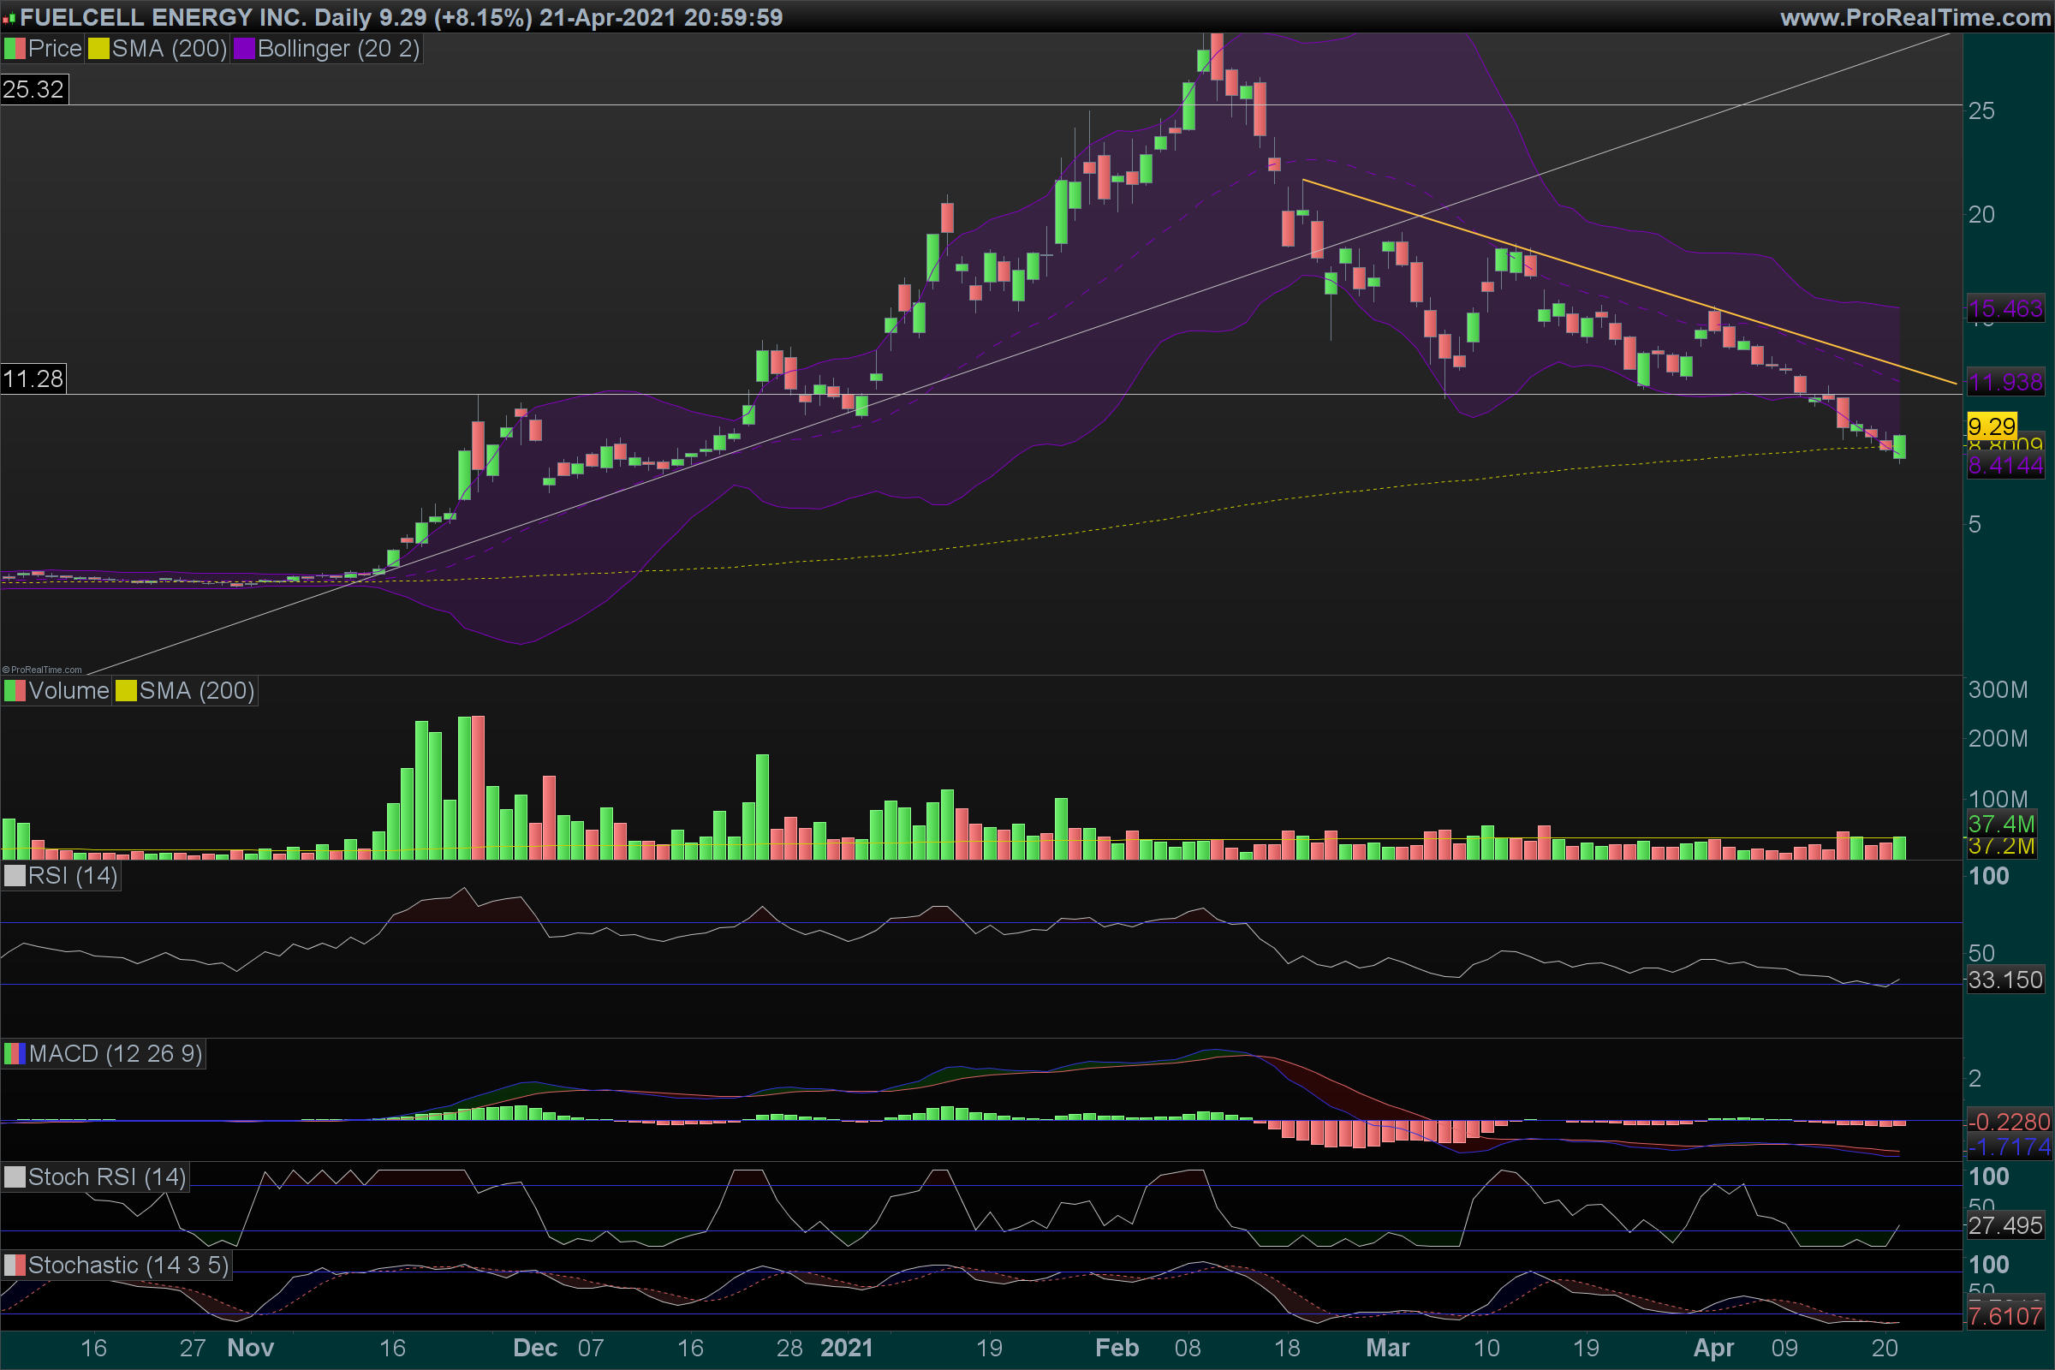The image size is (2055, 1370).
Task: Open the www.ProRealTime.com link
Action: tap(1915, 16)
